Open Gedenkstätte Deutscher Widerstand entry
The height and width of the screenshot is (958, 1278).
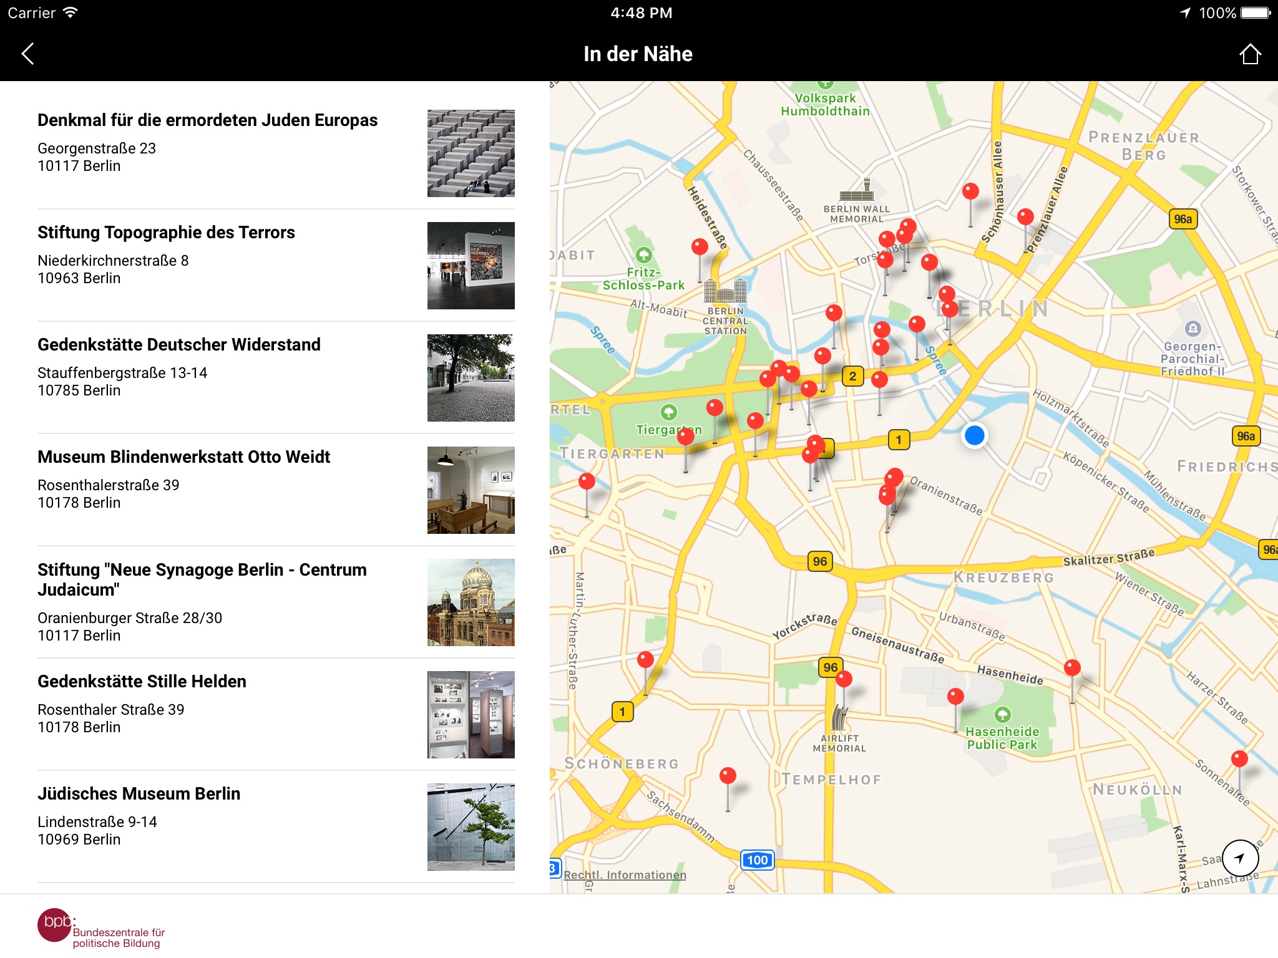click(x=276, y=377)
